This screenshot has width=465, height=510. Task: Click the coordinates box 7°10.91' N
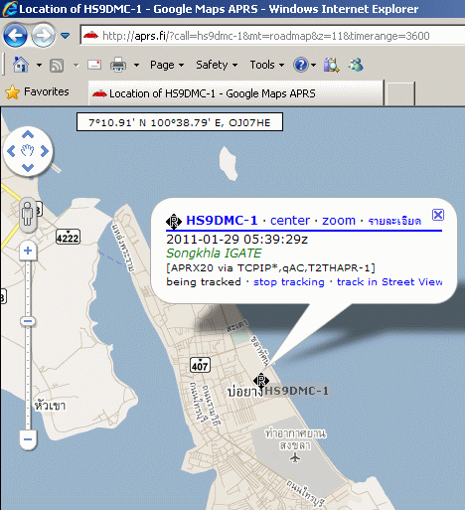[180, 122]
